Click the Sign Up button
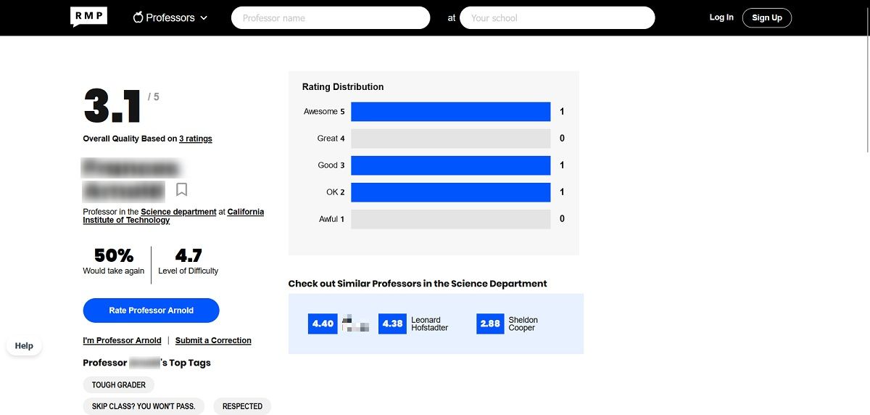This screenshot has width=870, height=415. [x=767, y=17]
